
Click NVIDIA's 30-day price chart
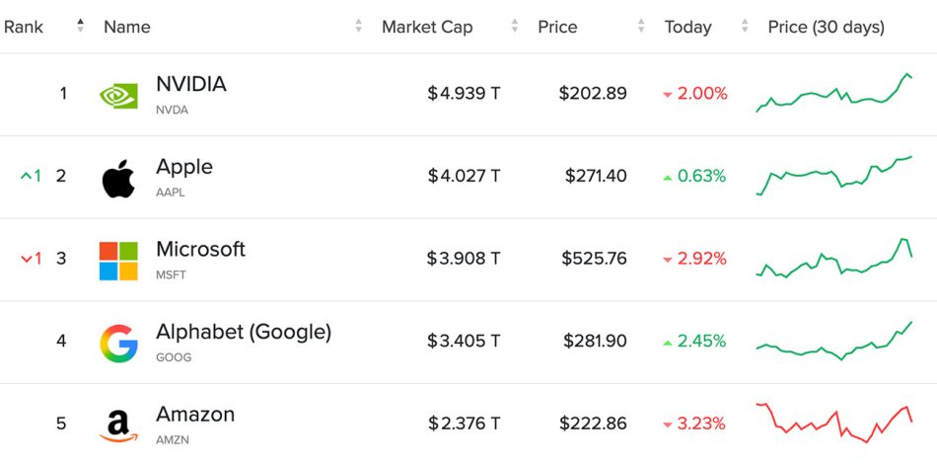coord(833,94)
